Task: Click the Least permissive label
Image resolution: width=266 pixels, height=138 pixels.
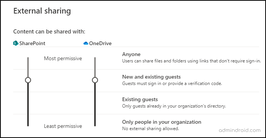Action: (63, 126)
